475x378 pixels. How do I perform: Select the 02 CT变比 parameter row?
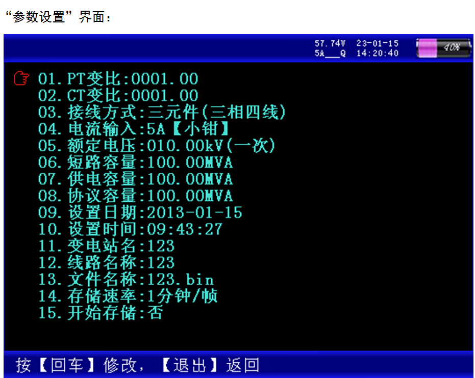pos(118,96)
